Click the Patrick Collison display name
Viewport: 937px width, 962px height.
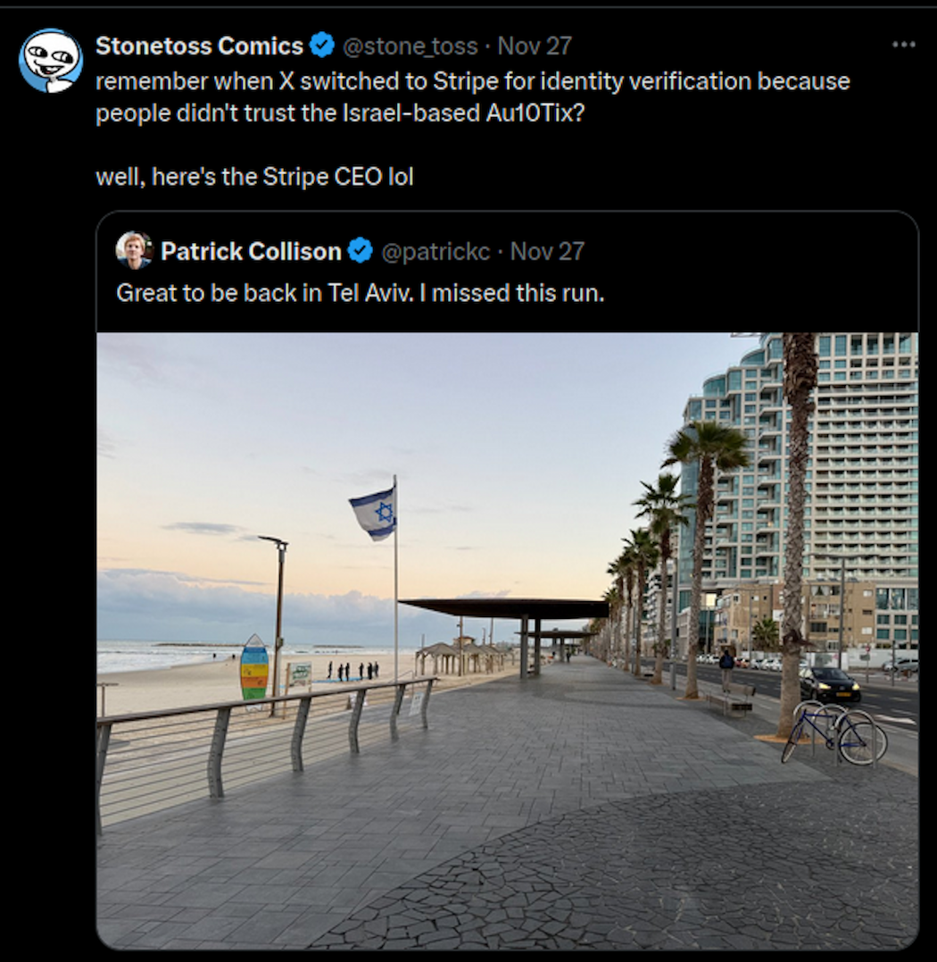251,252
